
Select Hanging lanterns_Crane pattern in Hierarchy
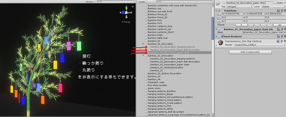pyautogui.click(x=165, y=103)
